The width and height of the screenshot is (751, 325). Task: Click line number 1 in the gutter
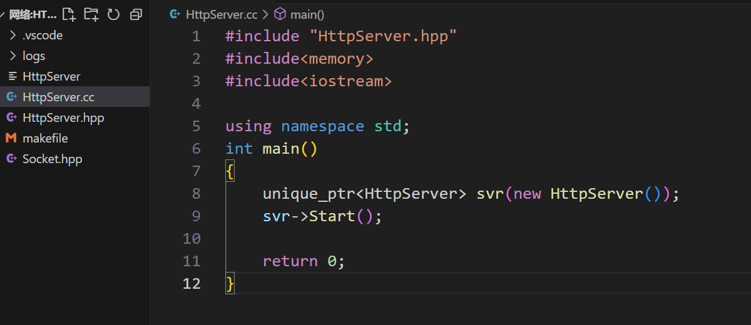pyautogui.click(x=197, y=36)
